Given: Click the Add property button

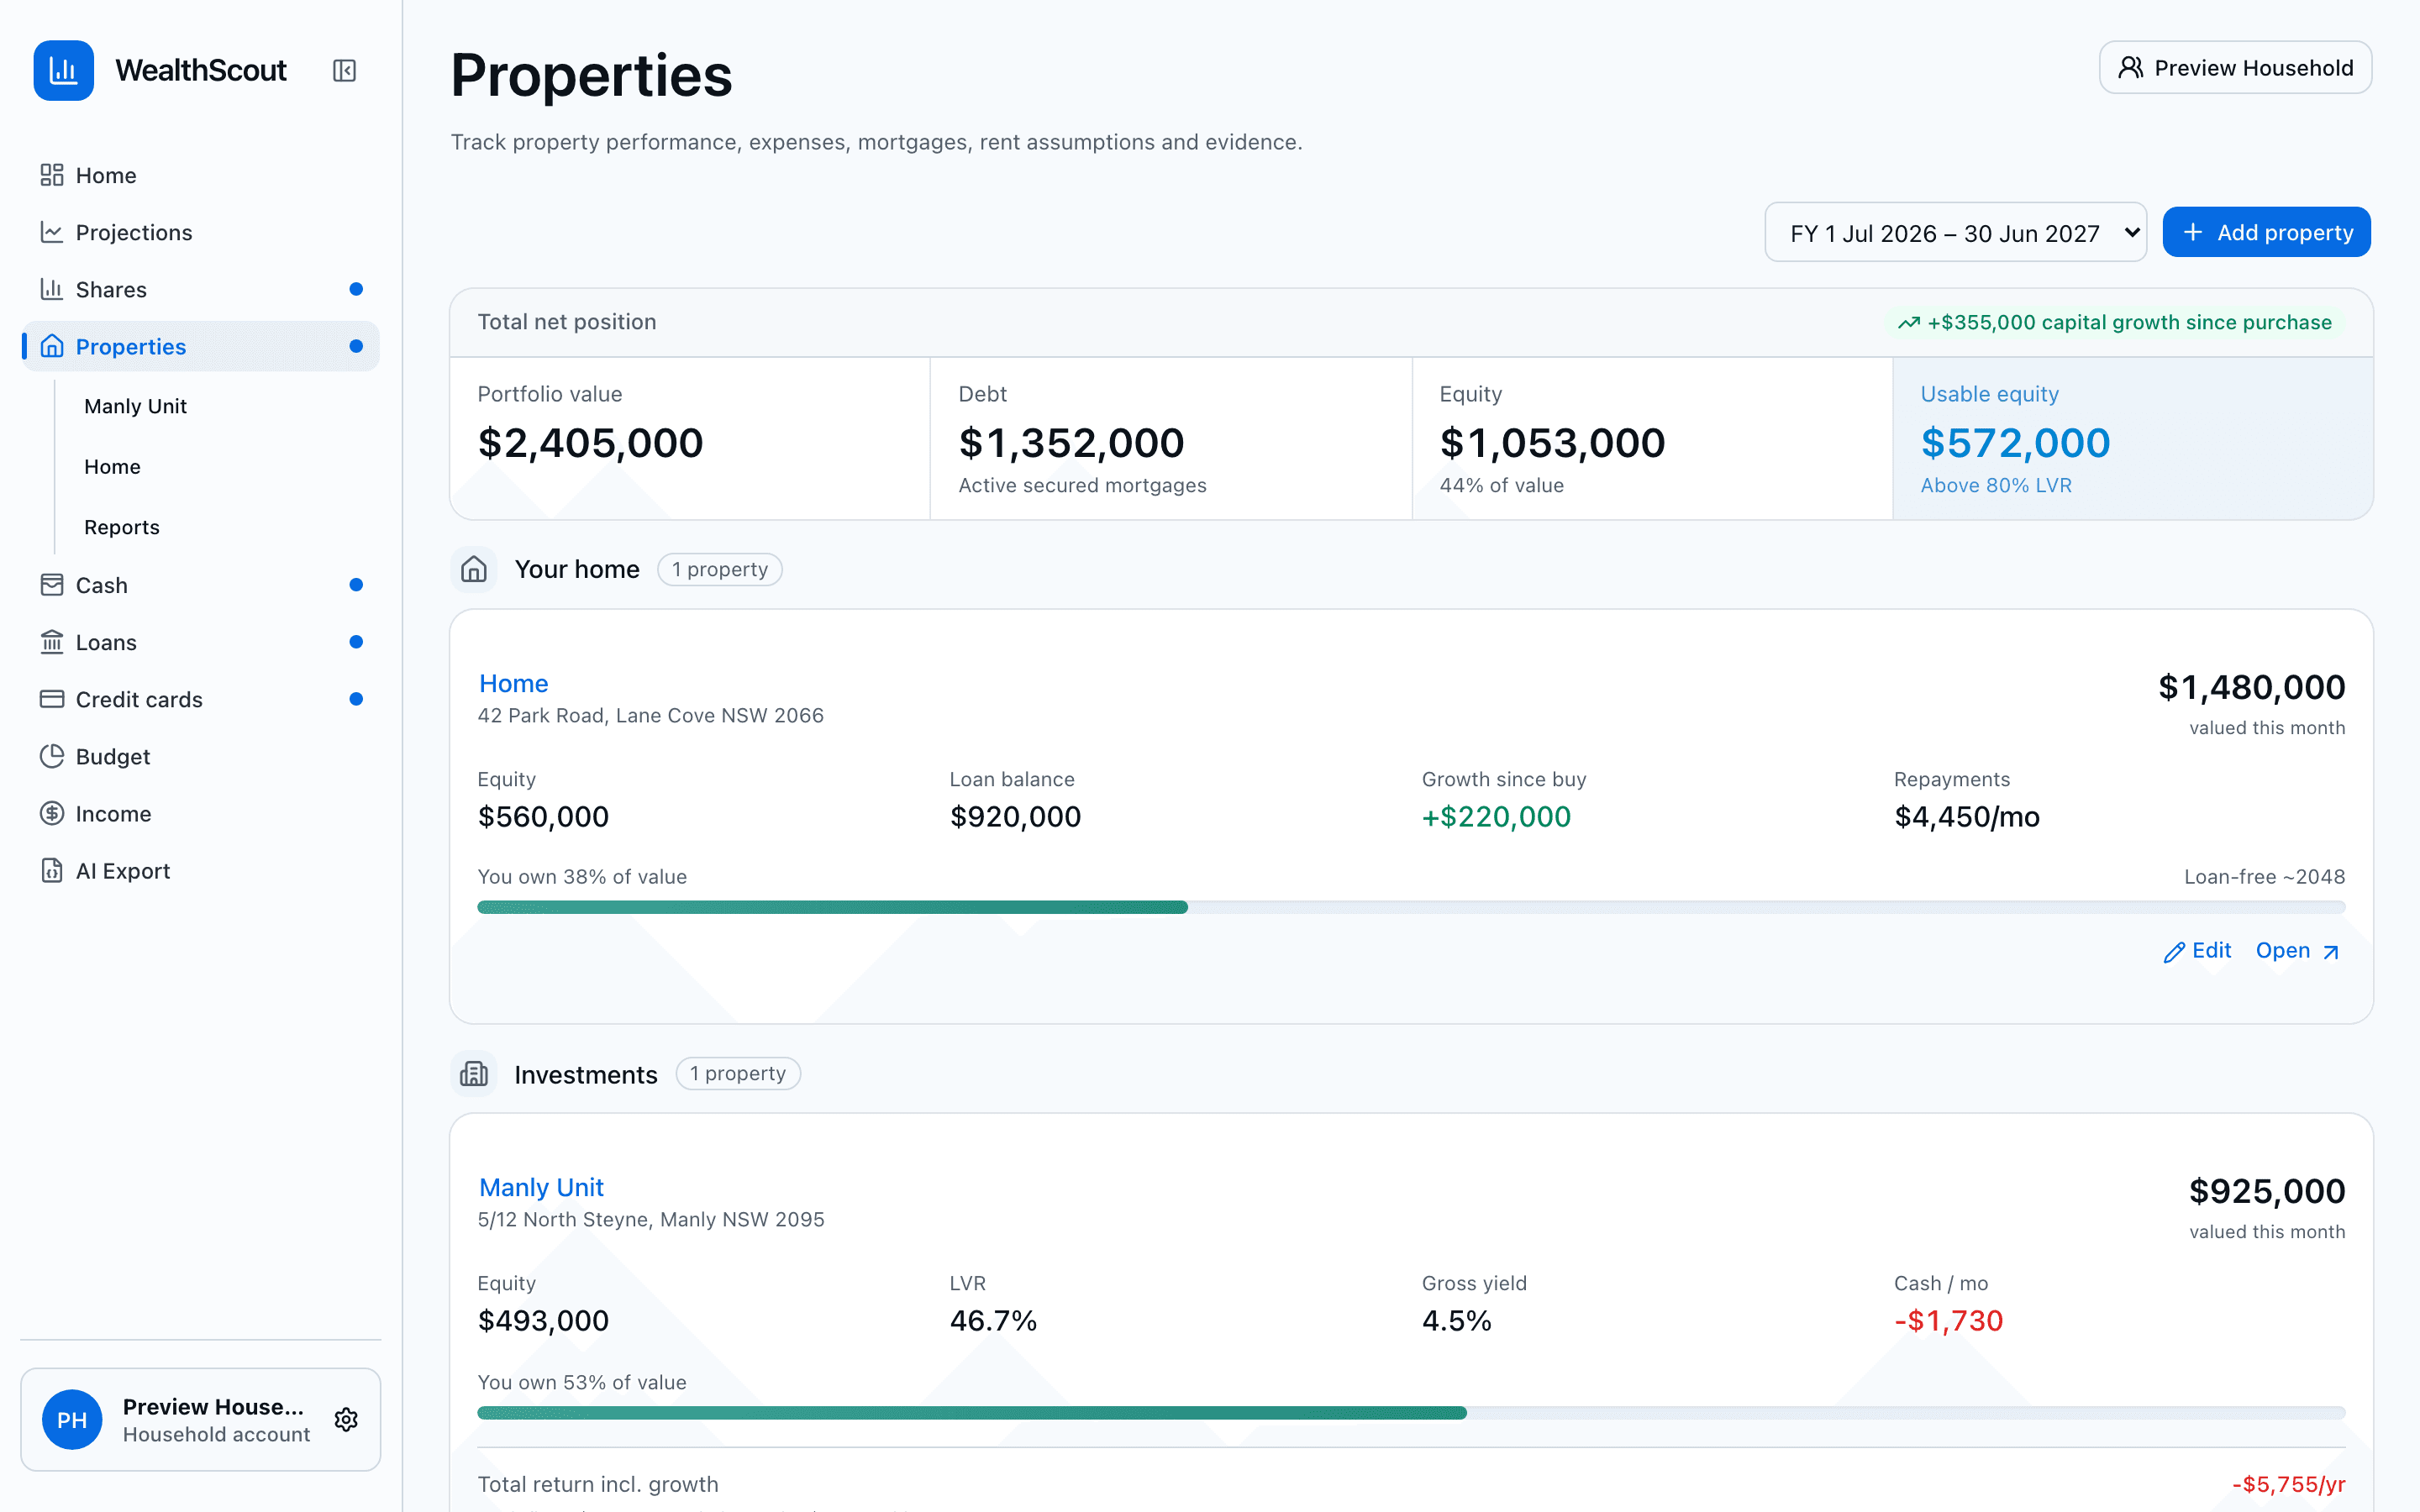Looking at the screenshot, I should click(2266, 232).
